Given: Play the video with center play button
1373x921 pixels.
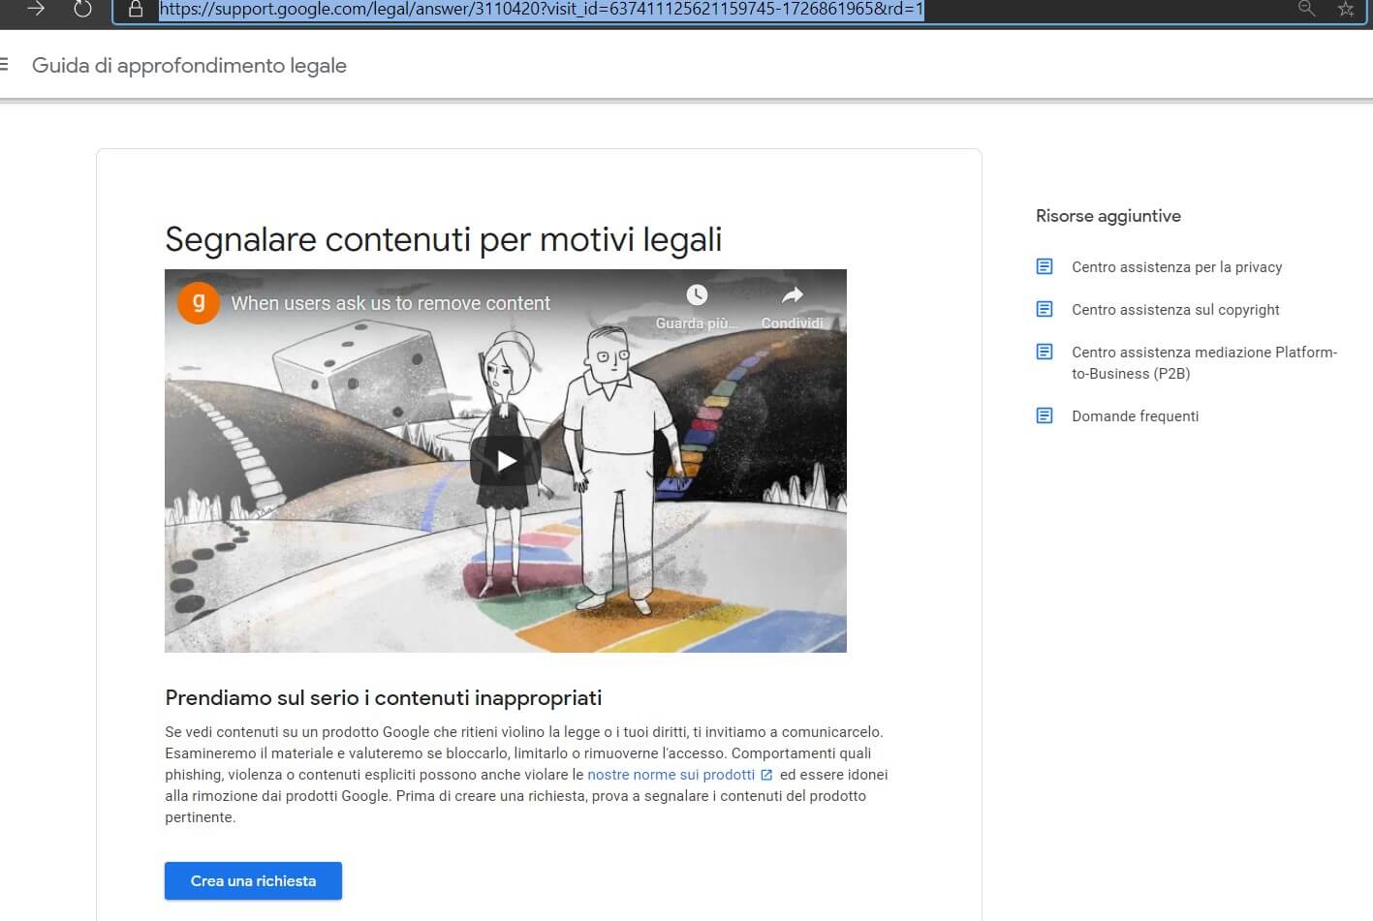Looking at the screenshot, I should pyautogui.click(x=505, y=461).
